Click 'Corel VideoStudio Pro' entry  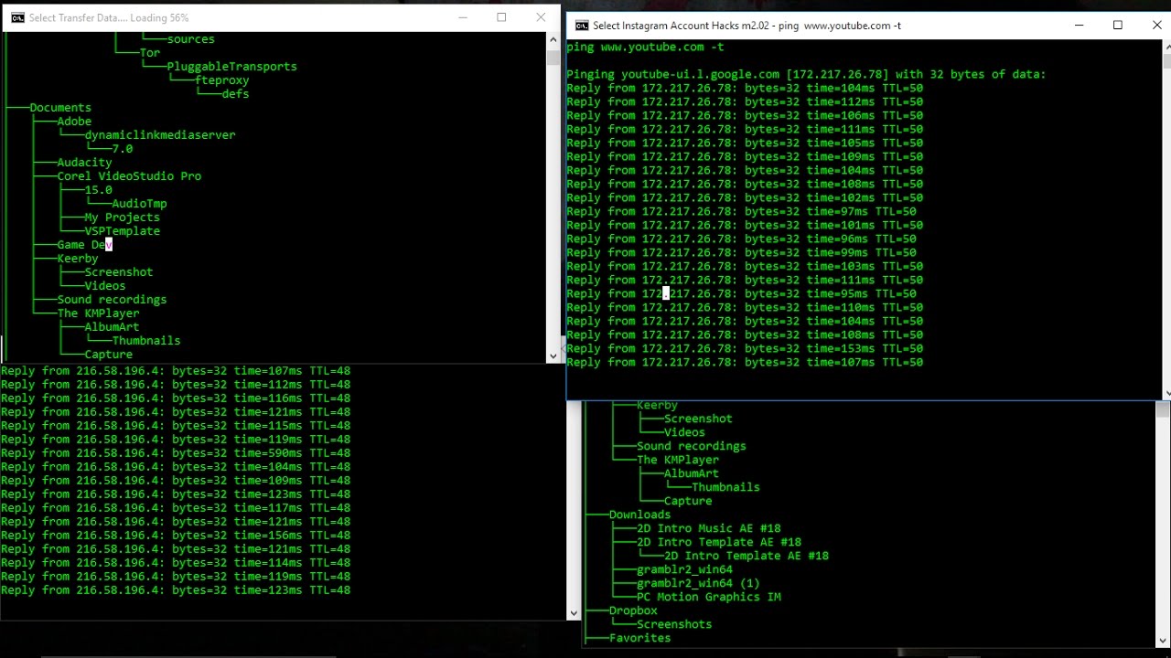[x=129, y=176]
